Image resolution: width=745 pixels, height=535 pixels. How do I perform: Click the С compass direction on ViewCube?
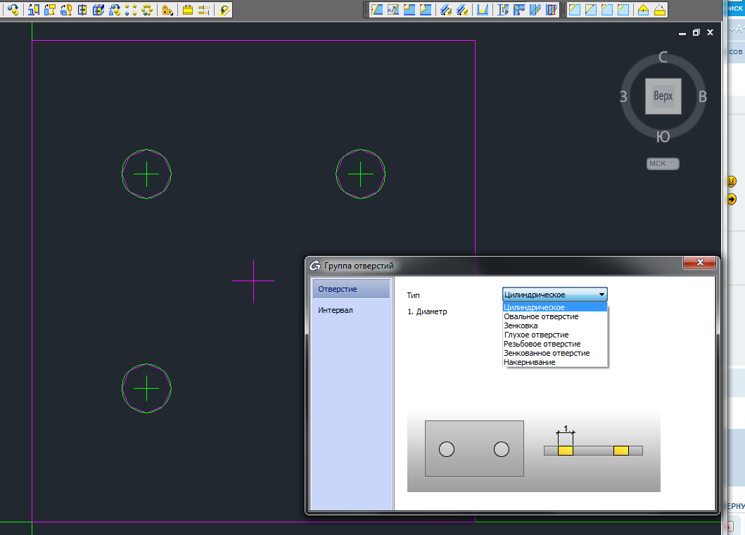tap(663, 58)
